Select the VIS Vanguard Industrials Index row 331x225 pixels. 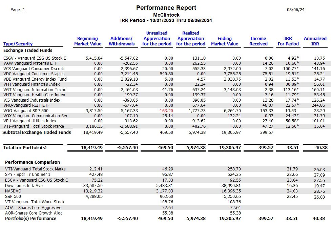click(165, 100)
